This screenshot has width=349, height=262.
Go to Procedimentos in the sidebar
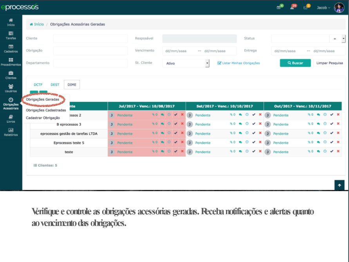pyautogui.click(x=11, y=61)
